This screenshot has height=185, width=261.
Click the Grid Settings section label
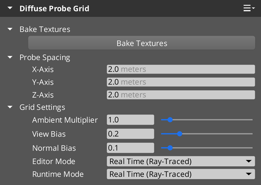pyautogui.click(x=42, y=107)
